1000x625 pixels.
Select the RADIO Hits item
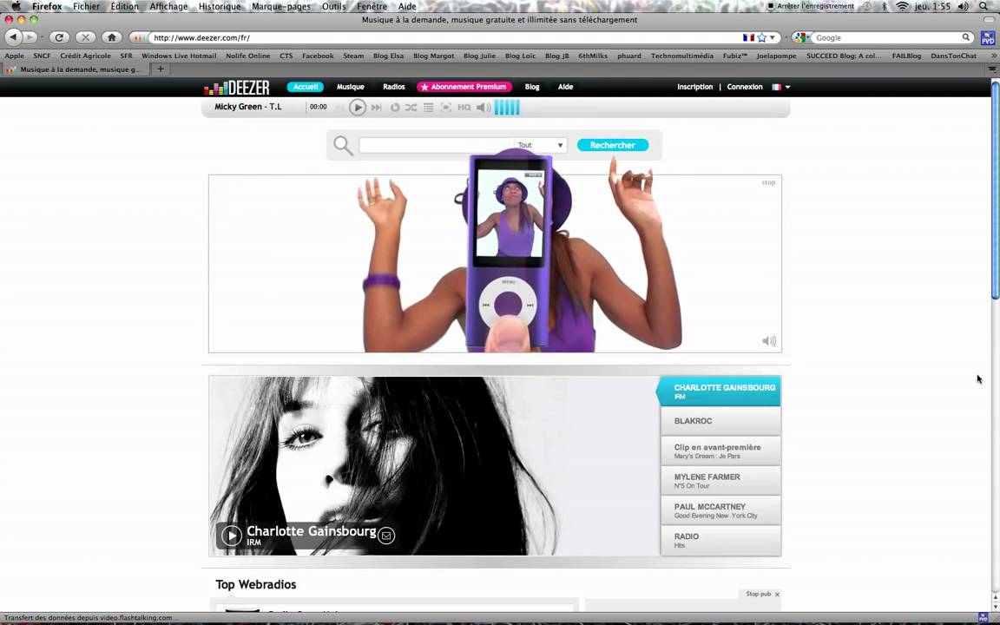click(720, 540)
